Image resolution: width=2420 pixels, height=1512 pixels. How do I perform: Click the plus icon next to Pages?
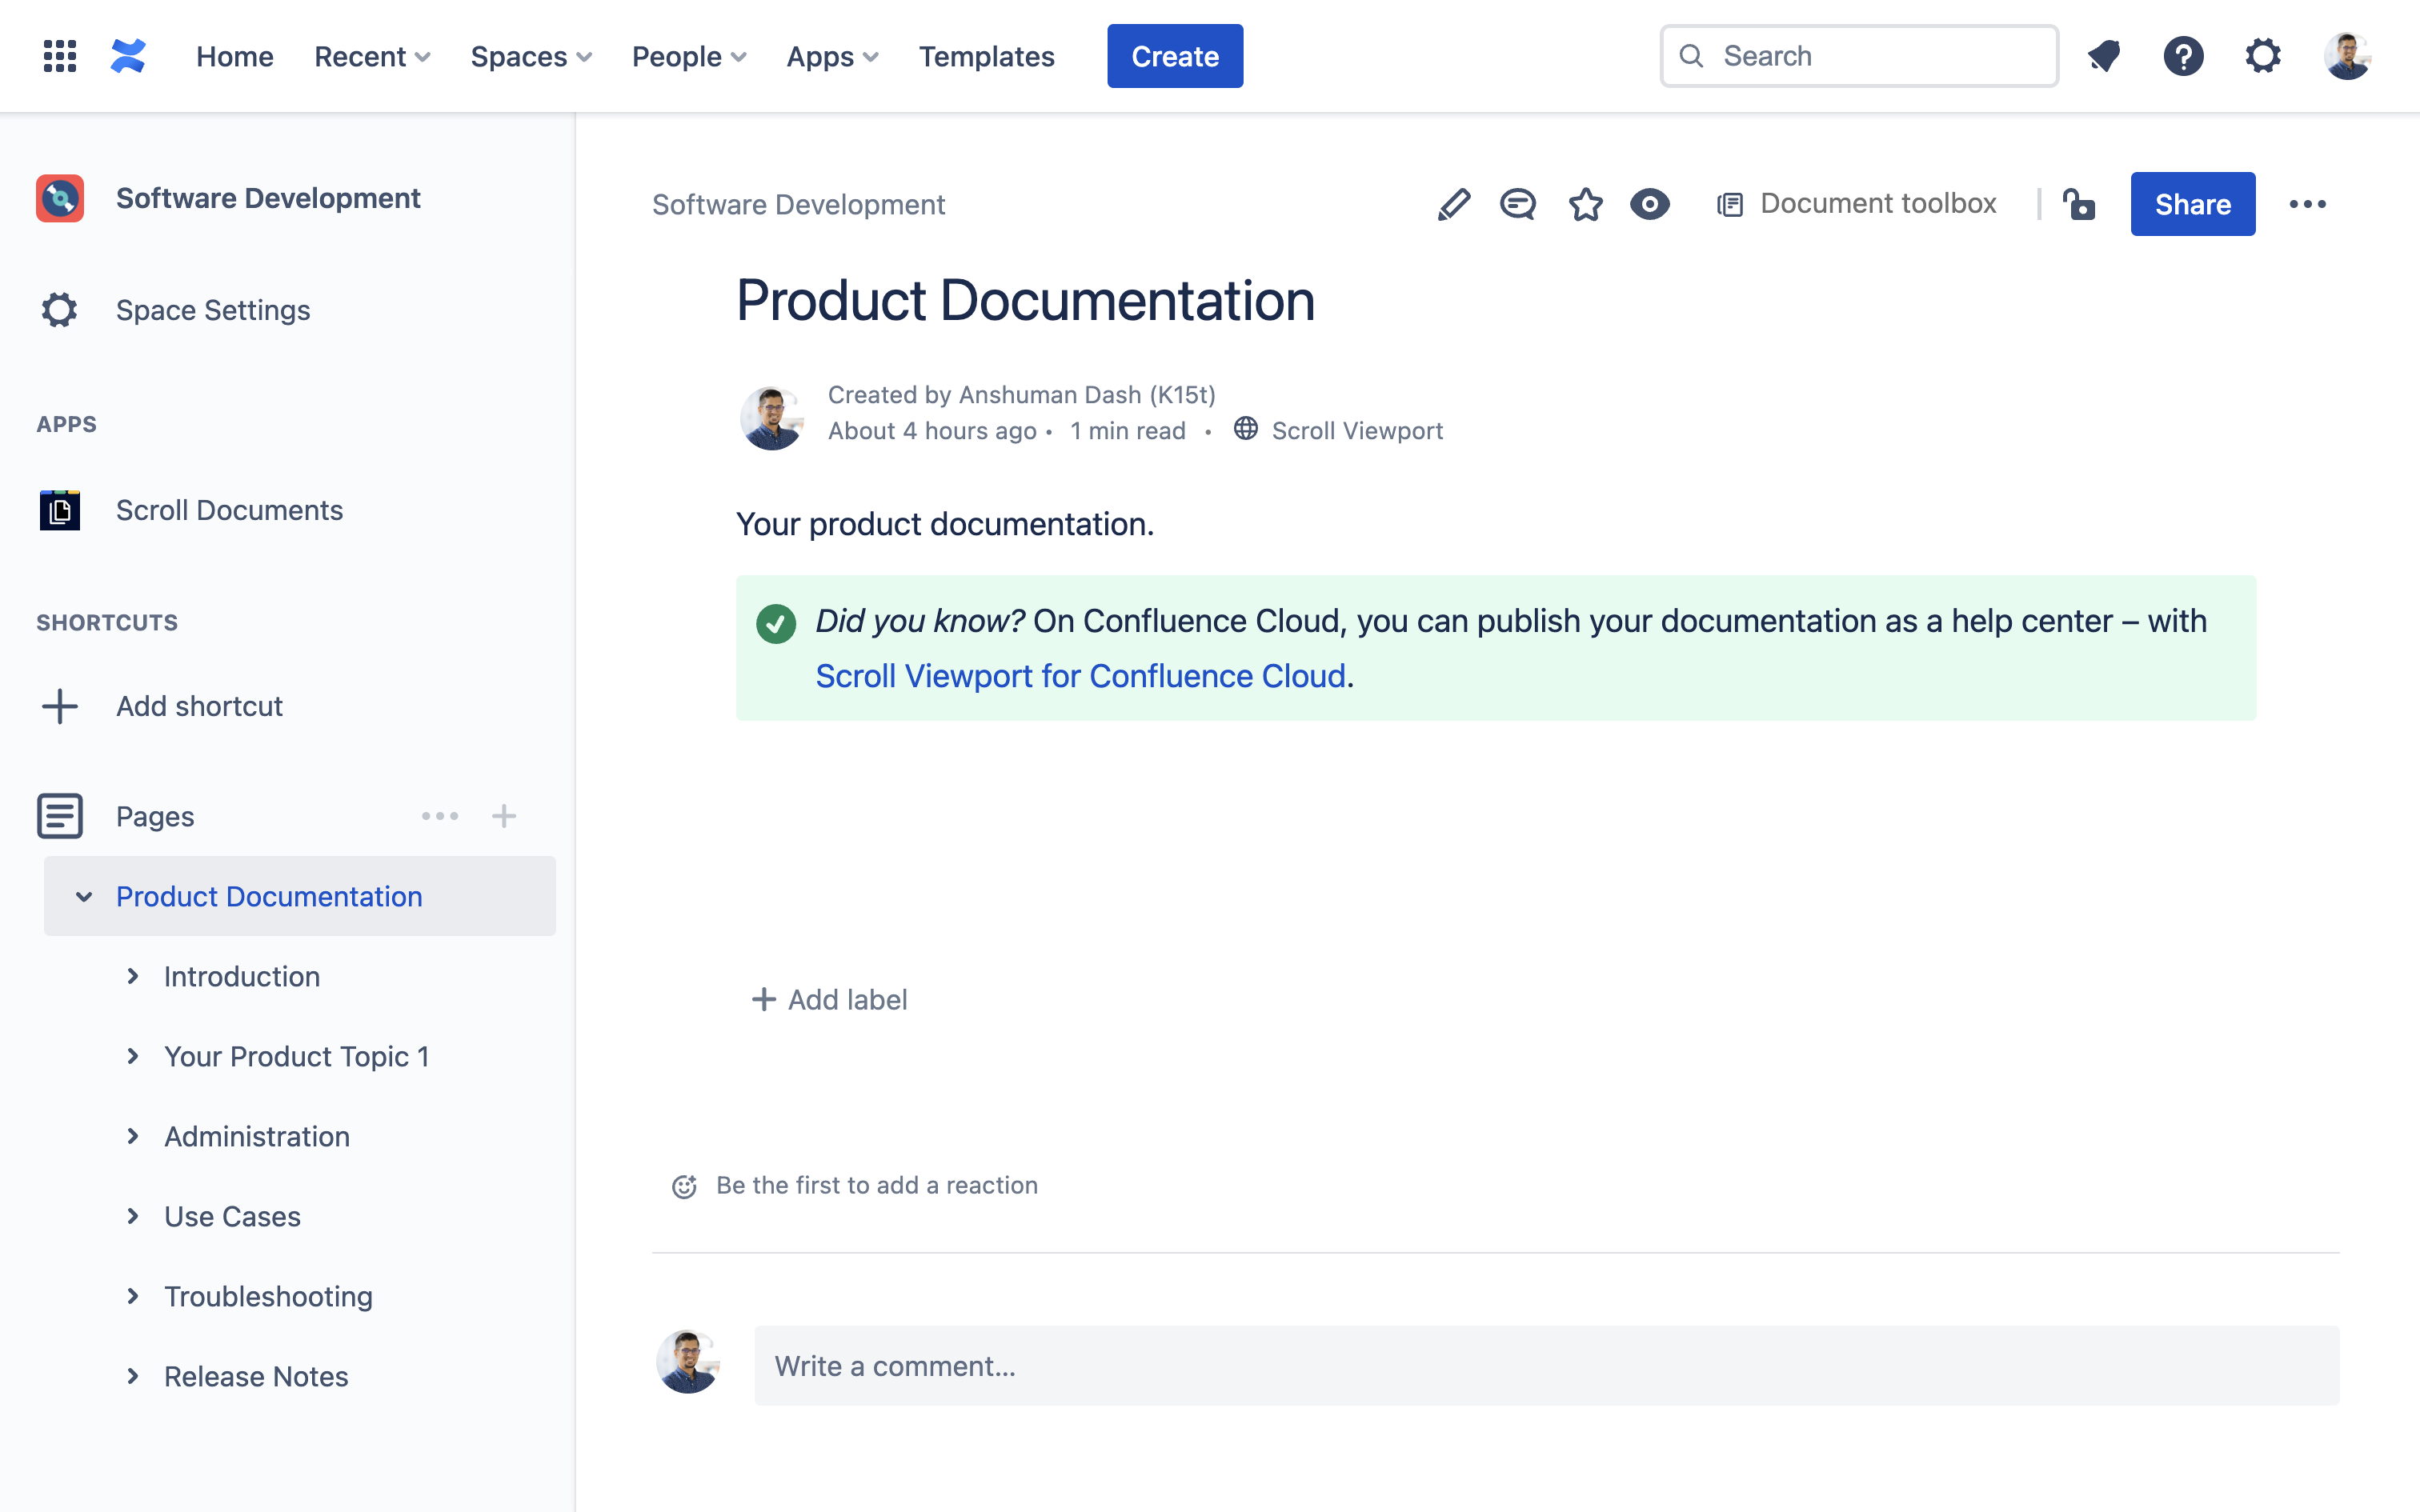tap(504, 816)
